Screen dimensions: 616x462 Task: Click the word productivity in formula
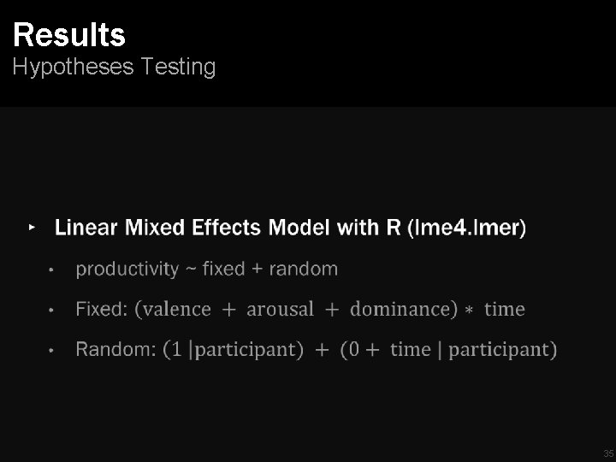(x=128, y=269)
